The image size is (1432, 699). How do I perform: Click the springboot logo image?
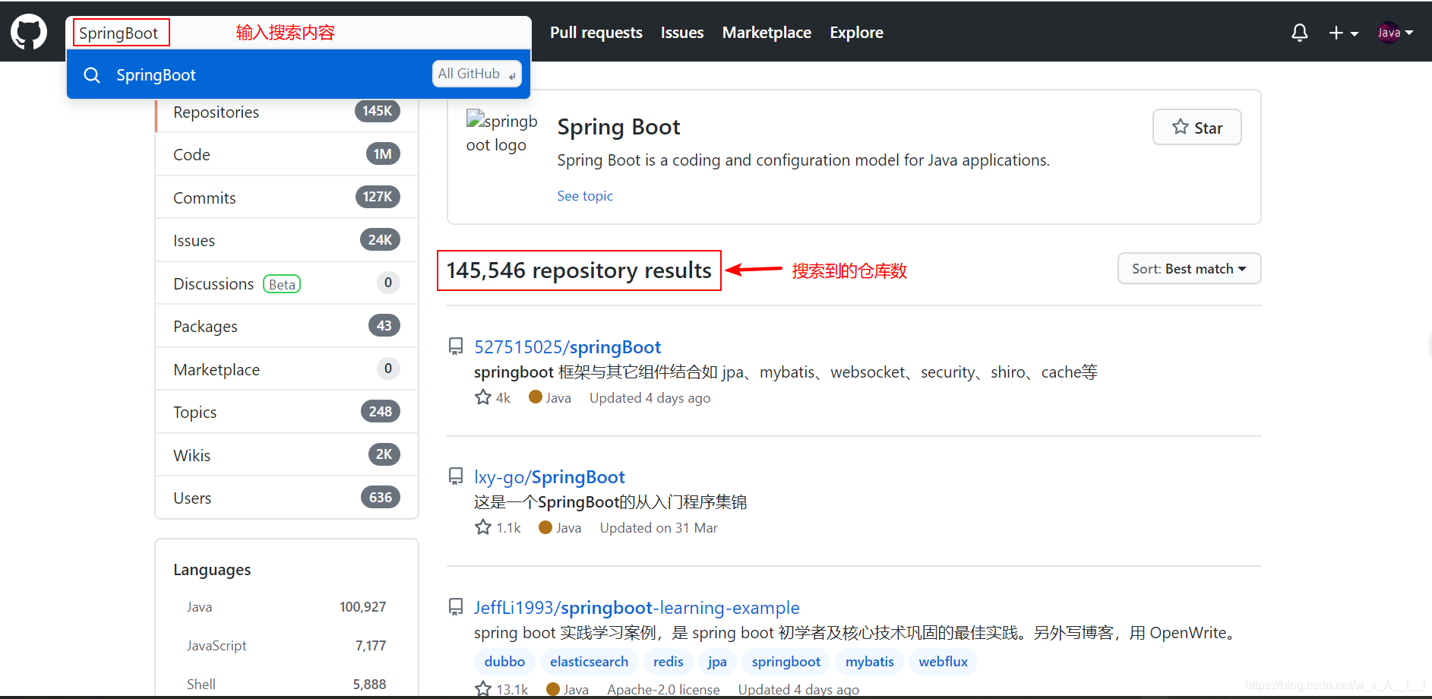(x=501, y=132)
